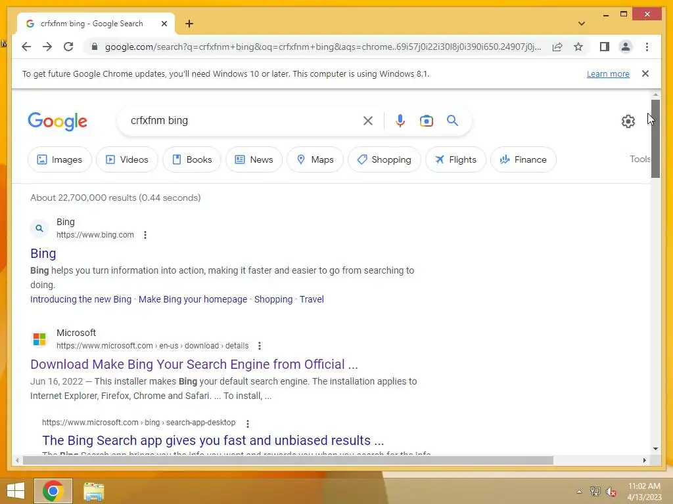673x504 pixels.
Task: Open File Explorer from taskbar
Action: tap(93, 491)
